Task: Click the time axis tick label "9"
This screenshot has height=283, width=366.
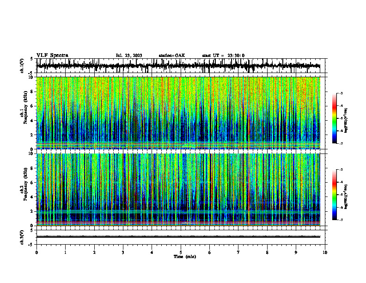Action: 296,252
